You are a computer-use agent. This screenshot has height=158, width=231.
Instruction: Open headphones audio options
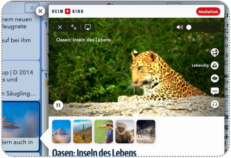215,104
